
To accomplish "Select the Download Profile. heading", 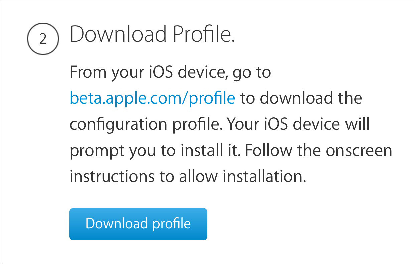I will (x=152, y=34).
